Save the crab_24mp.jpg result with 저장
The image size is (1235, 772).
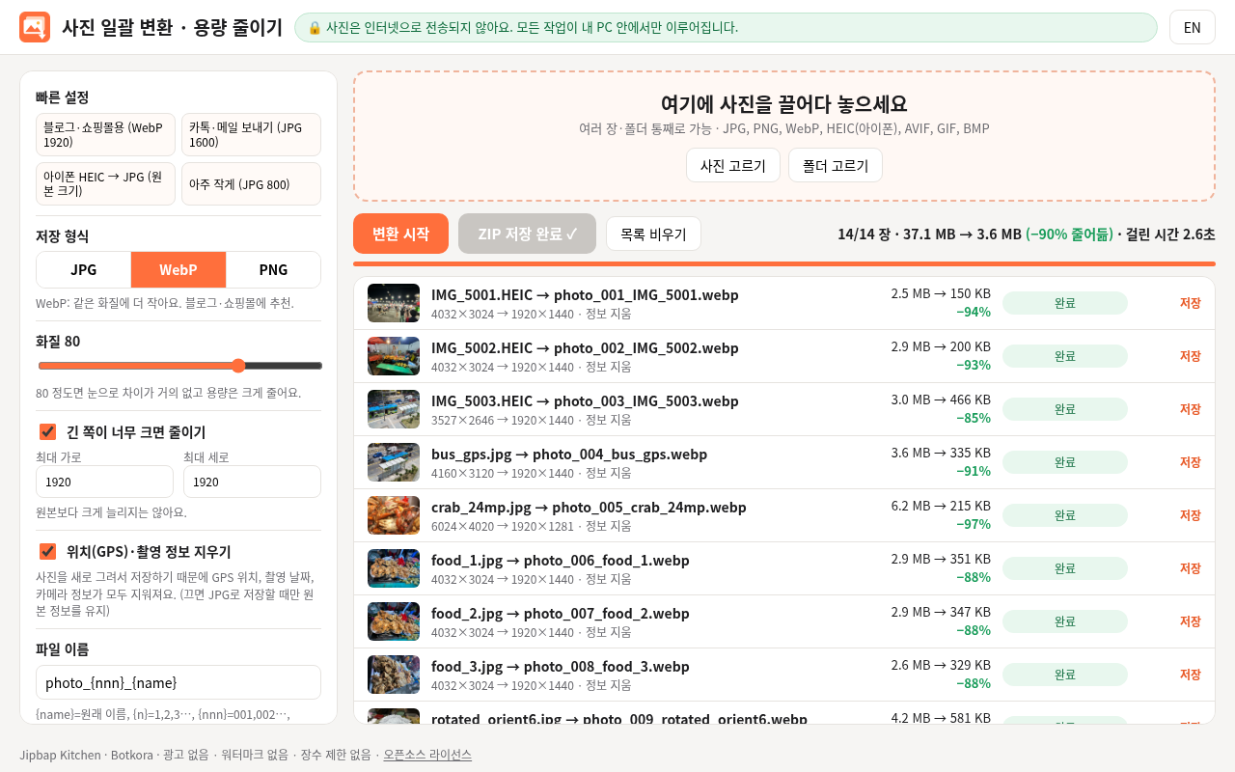(1190, 515)
